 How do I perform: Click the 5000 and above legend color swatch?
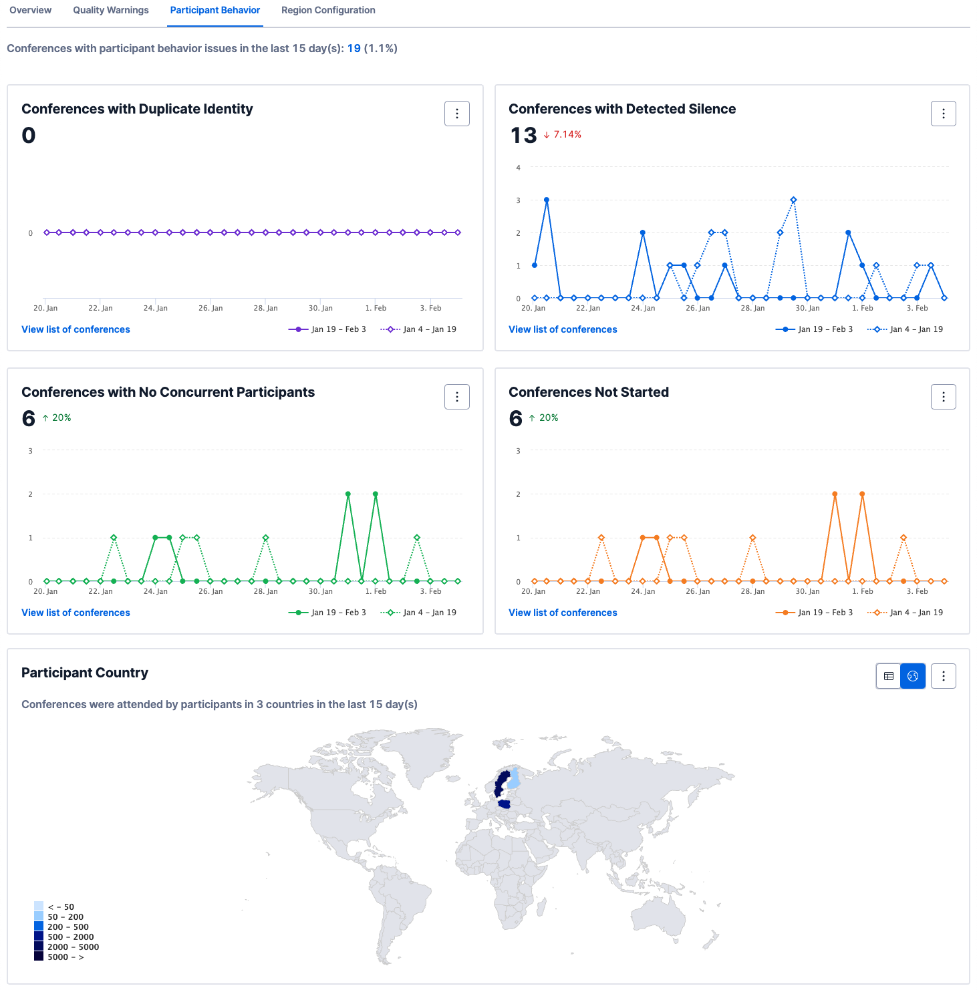click(38, 957)
